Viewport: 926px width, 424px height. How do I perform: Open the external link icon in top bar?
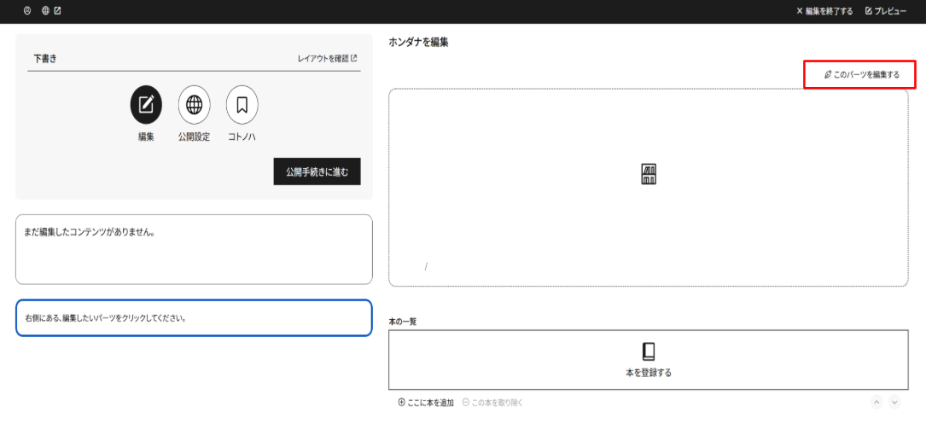pos(58,11)
